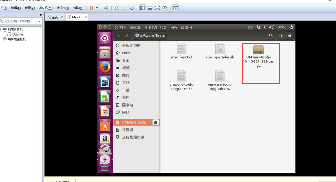Image resolution: width=336 pixels, height=182 pixels.
Task: Open the network indicator in Ubuntu panel
Action: [x=258, y=28]
